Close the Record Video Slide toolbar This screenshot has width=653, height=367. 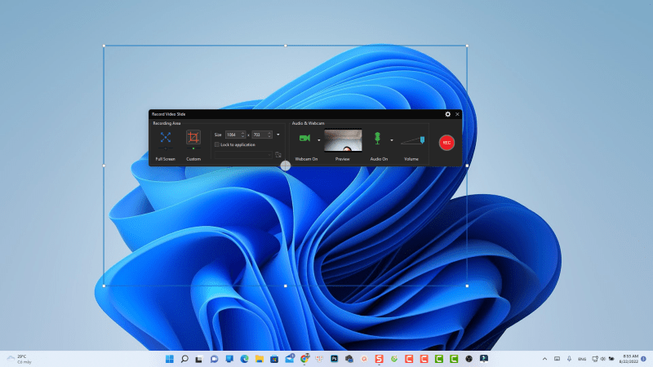458,114
